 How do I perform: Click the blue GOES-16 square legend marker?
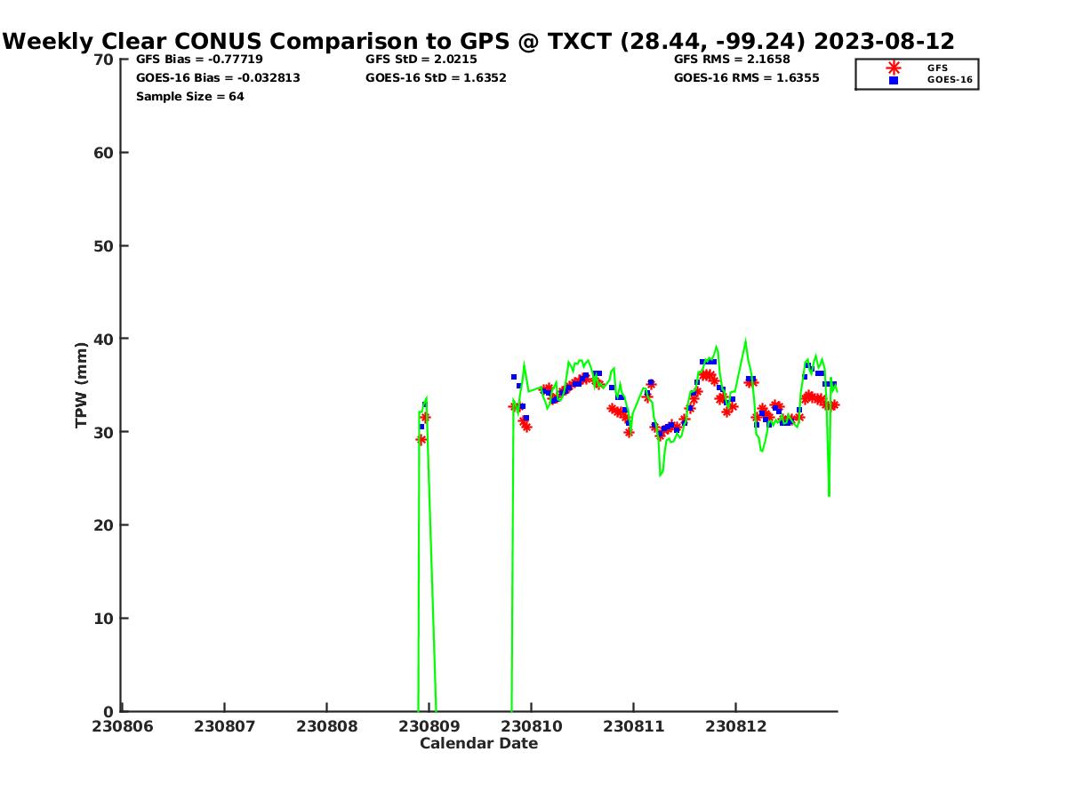pyautogui.click(x=894, y=80)
